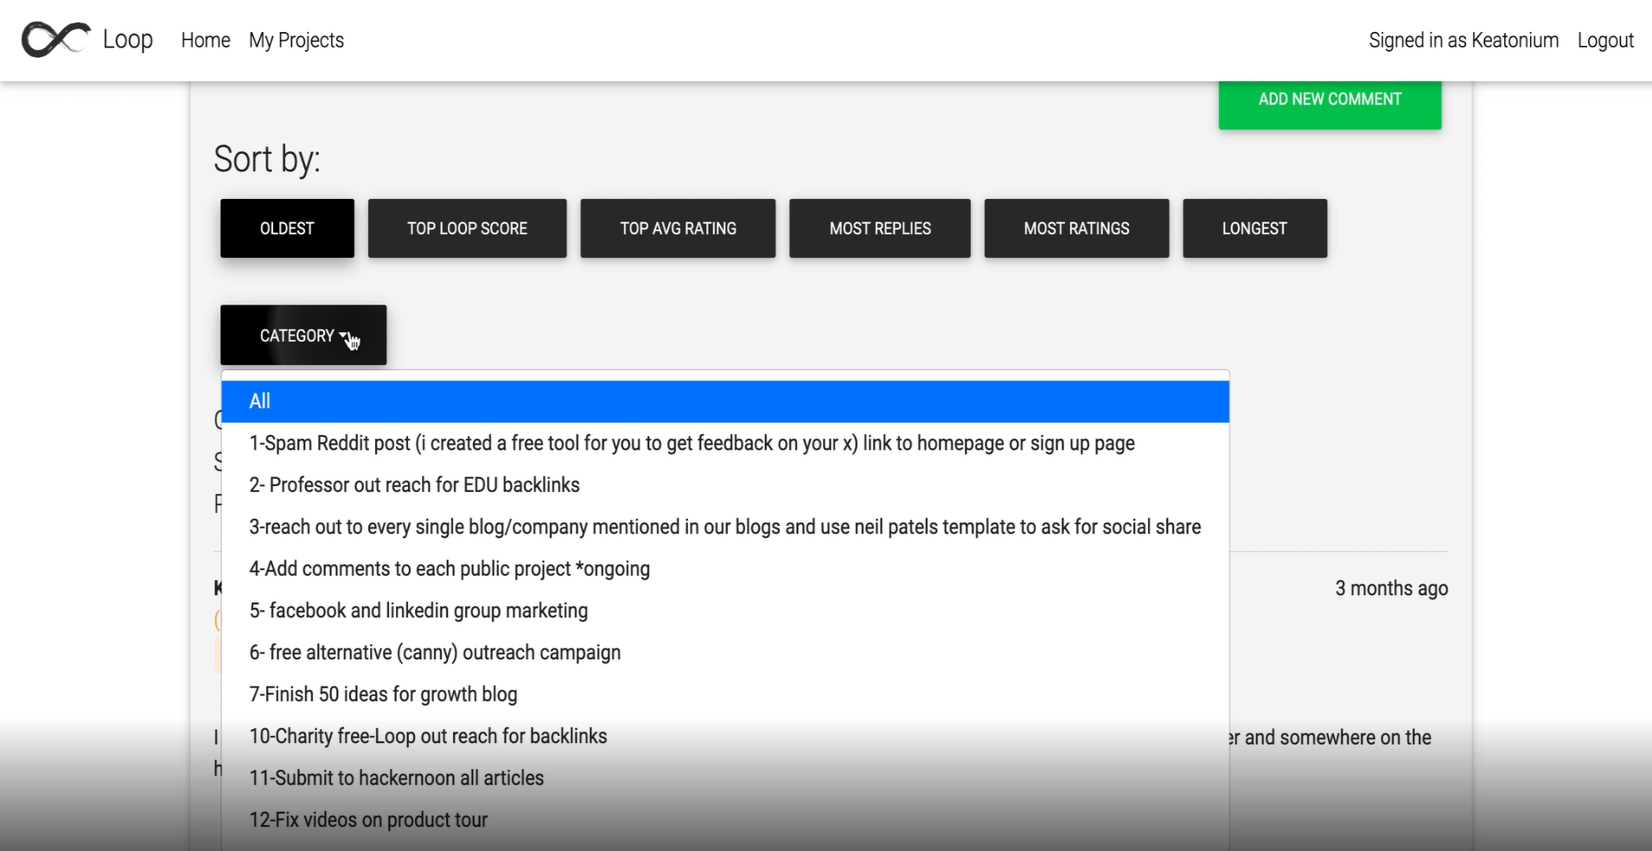Sort by Top Avg Rating
The image size is (1652, 851).
pyautogui.click(x=678, y=228)
